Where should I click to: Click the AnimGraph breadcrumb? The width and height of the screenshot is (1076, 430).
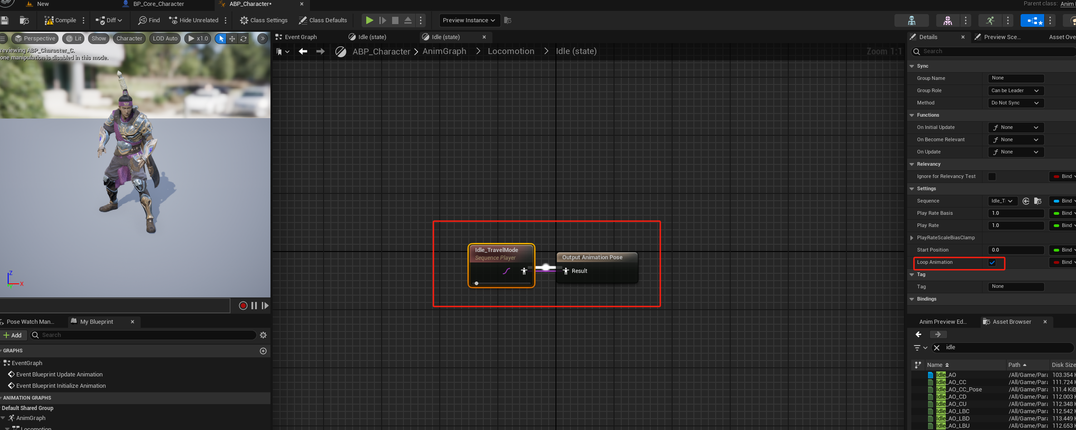click(x=444, y=51)
